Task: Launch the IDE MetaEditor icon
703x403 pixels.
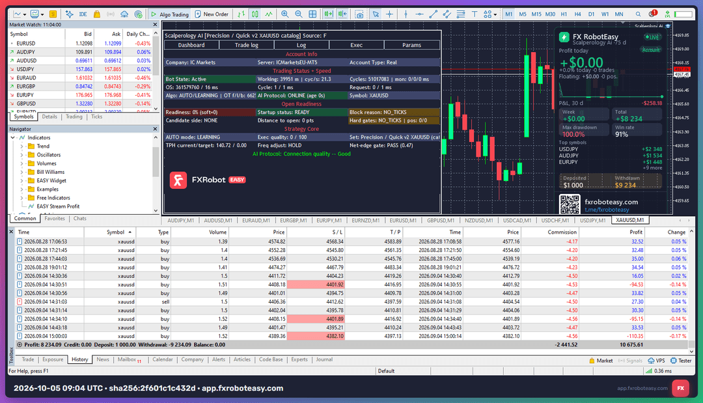Action: 83,14
